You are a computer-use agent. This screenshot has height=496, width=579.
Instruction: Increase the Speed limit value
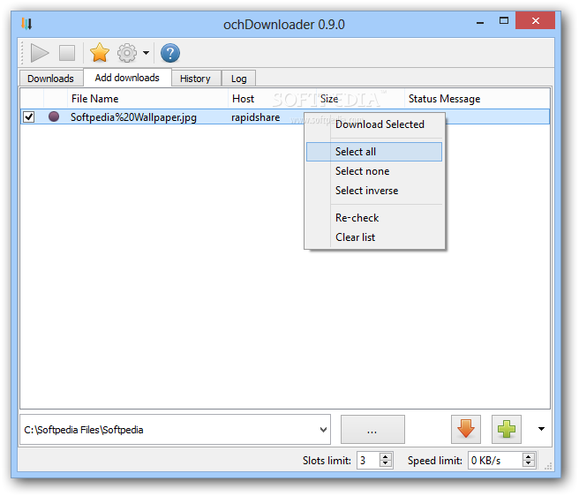click(x=529, y=457)
